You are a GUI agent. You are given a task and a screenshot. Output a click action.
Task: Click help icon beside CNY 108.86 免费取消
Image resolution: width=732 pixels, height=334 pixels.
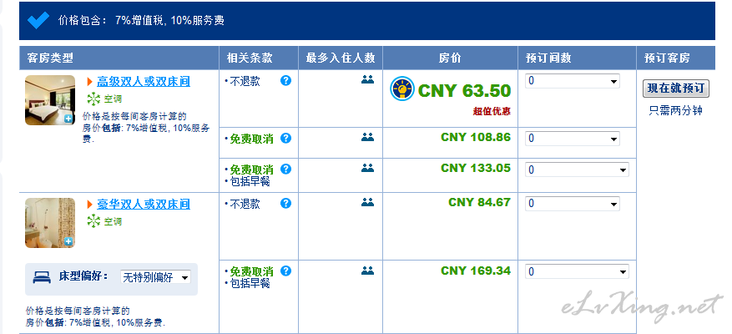tap(285, 138)
